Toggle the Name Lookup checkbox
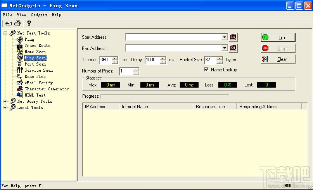 206,70
